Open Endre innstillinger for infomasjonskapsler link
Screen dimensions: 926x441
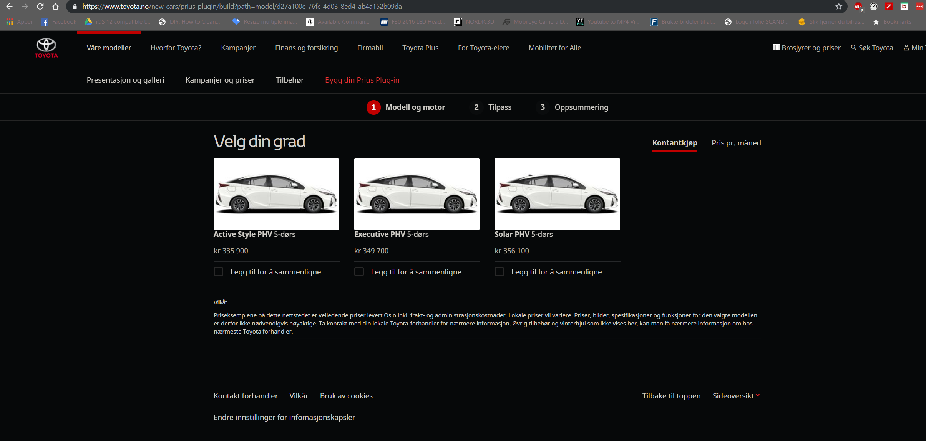284,418
